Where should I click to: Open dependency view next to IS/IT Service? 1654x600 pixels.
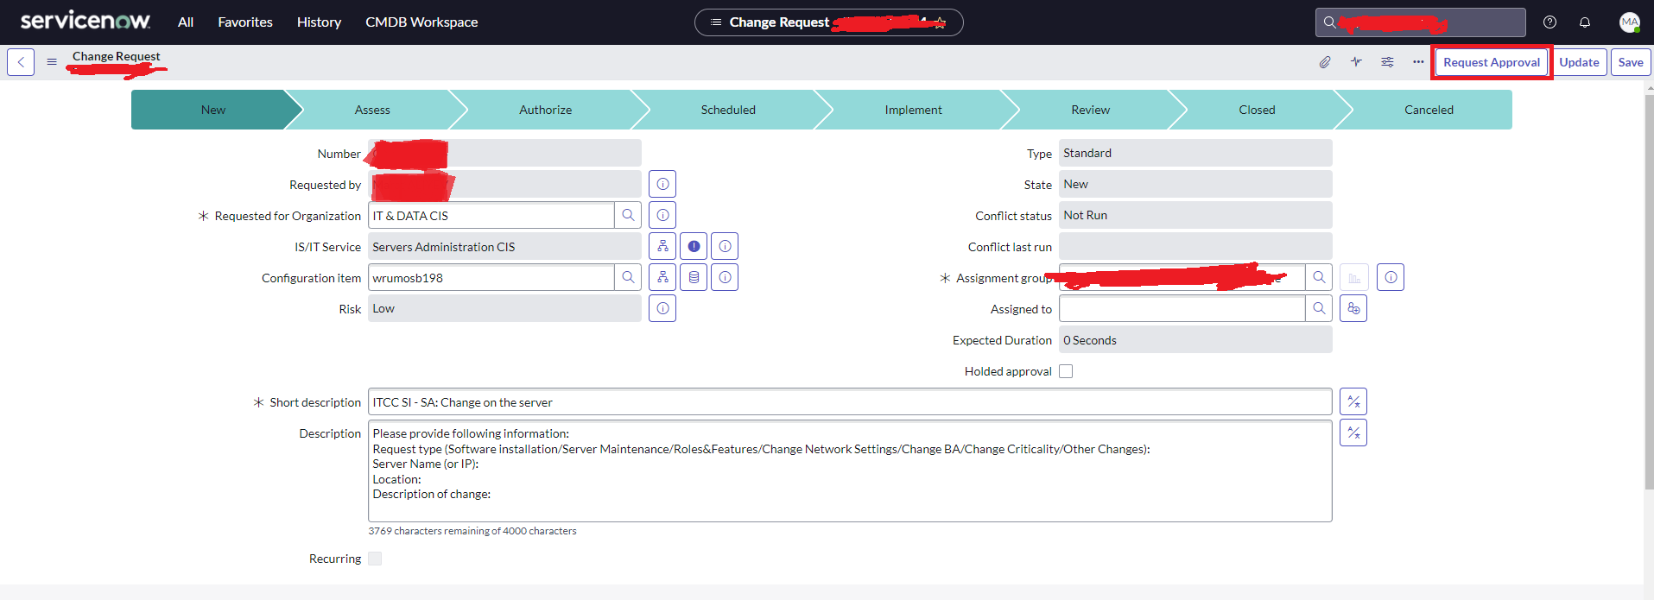(x=662, y=247)
